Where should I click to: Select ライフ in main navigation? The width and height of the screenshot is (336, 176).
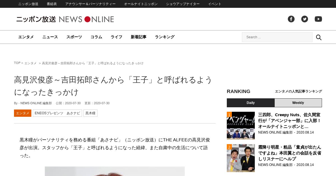pyautogui.click(x=116, y=37)
